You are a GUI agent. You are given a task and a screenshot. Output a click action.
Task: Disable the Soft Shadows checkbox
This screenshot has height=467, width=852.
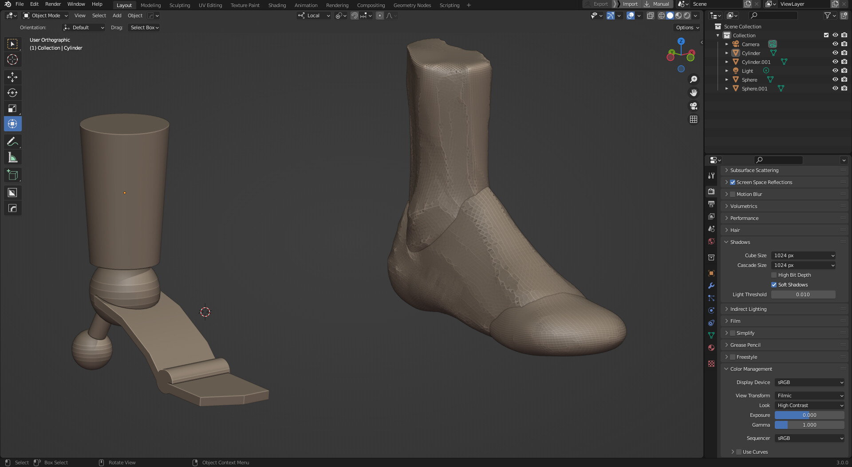coord(774,284)
